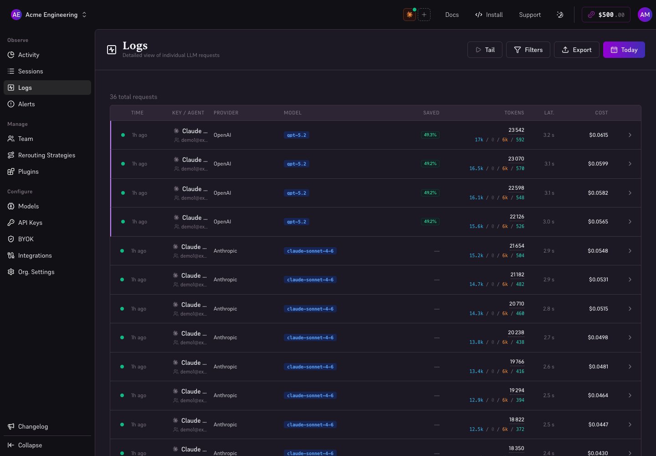Click the Anthropic provider in $0.0464 row

(x=225, y=395)
